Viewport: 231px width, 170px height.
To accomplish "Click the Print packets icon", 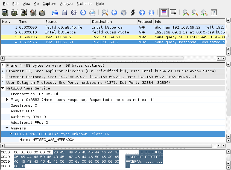I will point(92,13).
